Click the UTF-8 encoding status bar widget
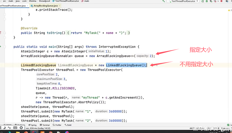Image resolution: width=232 pixels, height=133 pixels. [216, 128]
